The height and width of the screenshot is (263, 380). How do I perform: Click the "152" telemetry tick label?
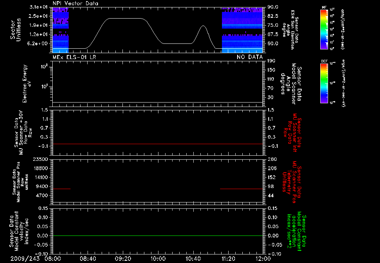pos(272,177)
